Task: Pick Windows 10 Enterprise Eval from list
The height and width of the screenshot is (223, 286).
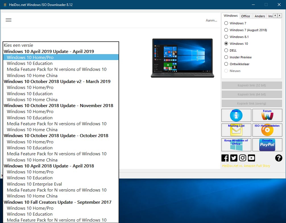Action: click(x=34, y=184)
